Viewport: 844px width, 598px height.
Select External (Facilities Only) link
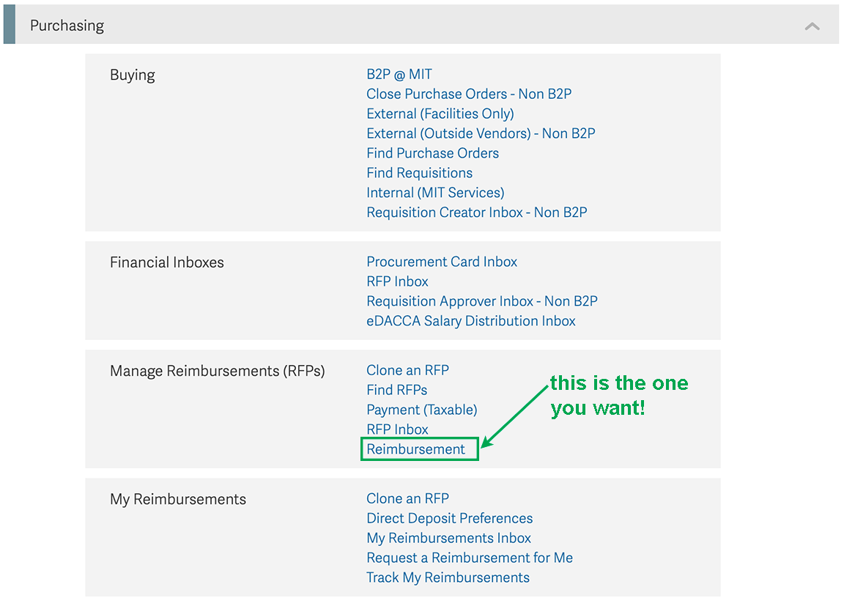coord(440,114)
